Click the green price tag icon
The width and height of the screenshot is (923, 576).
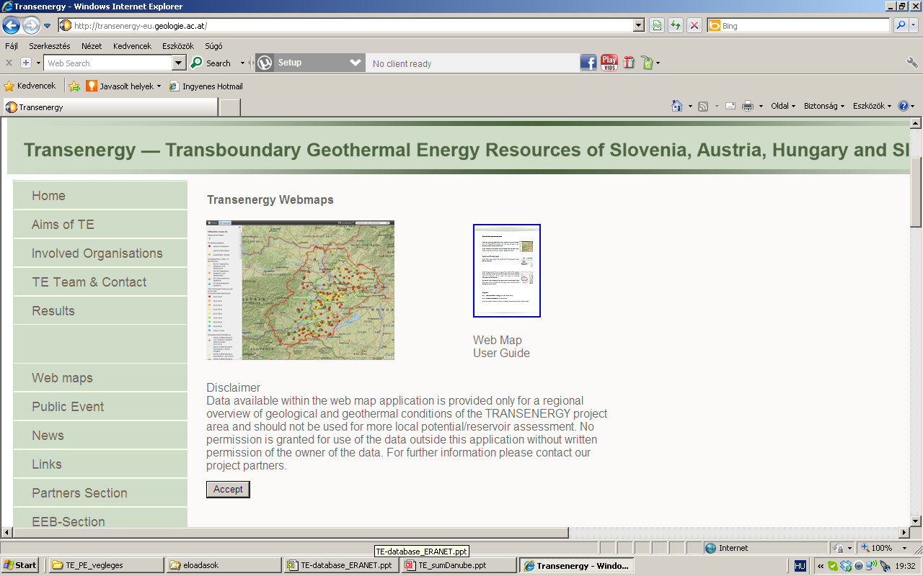coord(647,63)
